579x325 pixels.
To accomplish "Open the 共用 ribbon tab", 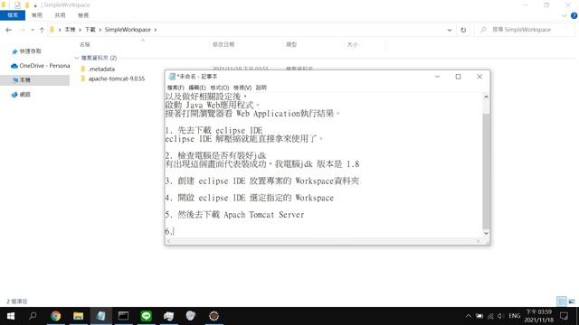I will pos(60,15).
